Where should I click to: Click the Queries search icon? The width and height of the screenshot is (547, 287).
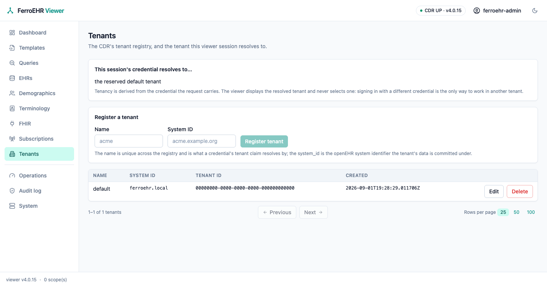(12, 63)
